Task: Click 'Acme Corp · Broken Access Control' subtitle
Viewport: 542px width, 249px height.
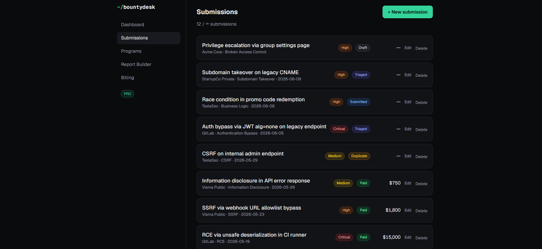Action: tap(234, 52)
